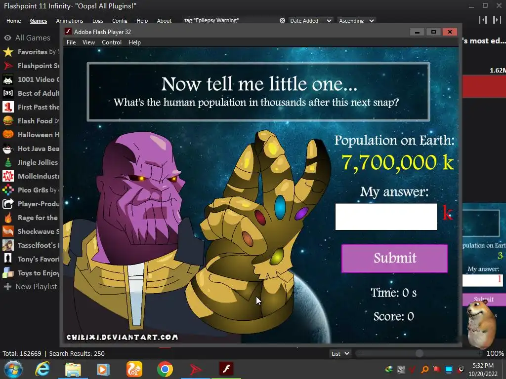506x379 pixels.
Task: Click the red flag Action Center tray icon
Action: [437, 369]
